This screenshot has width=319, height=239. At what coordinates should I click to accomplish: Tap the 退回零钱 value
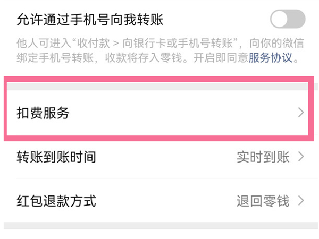[x=263, y=201]
